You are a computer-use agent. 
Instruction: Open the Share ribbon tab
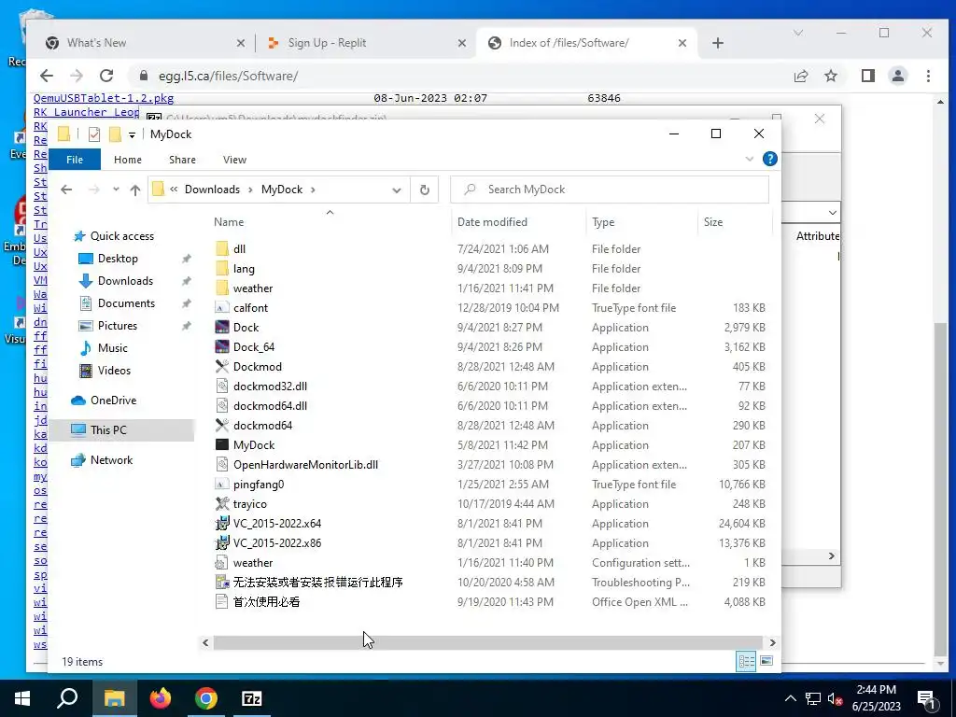(182, 159)
